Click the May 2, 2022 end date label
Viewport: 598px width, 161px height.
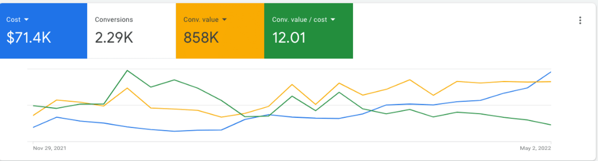click(535, 148)
